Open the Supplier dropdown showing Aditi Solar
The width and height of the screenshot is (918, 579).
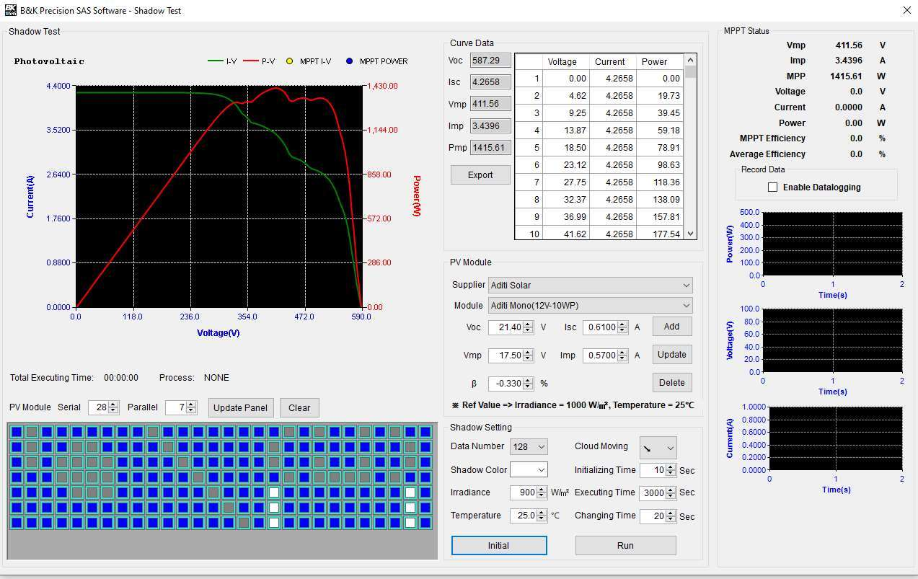[591, 285]
